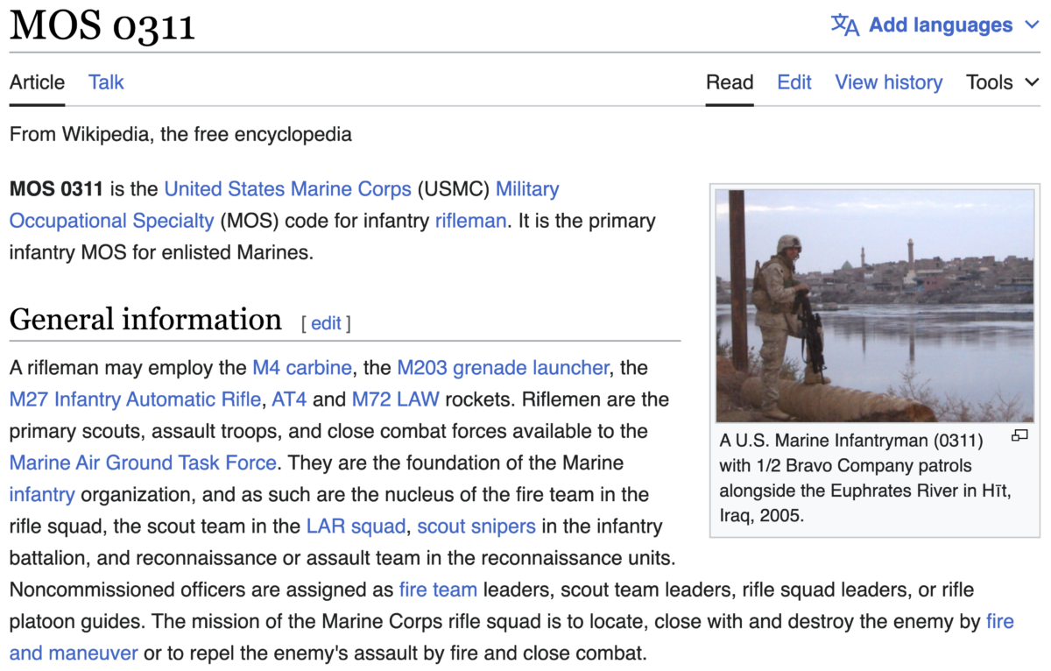This screenshot has width=1051, height=671.
Task: Open the M72 LAW link
Action: (x=396, y=399)
